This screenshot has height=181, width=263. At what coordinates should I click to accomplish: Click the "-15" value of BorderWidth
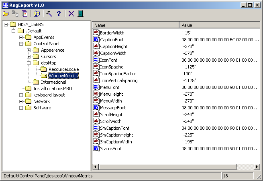coord(186,32)
